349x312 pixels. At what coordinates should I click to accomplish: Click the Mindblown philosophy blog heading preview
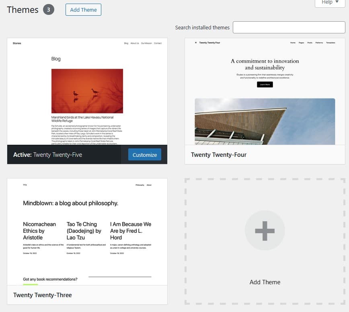coord(71,203)
